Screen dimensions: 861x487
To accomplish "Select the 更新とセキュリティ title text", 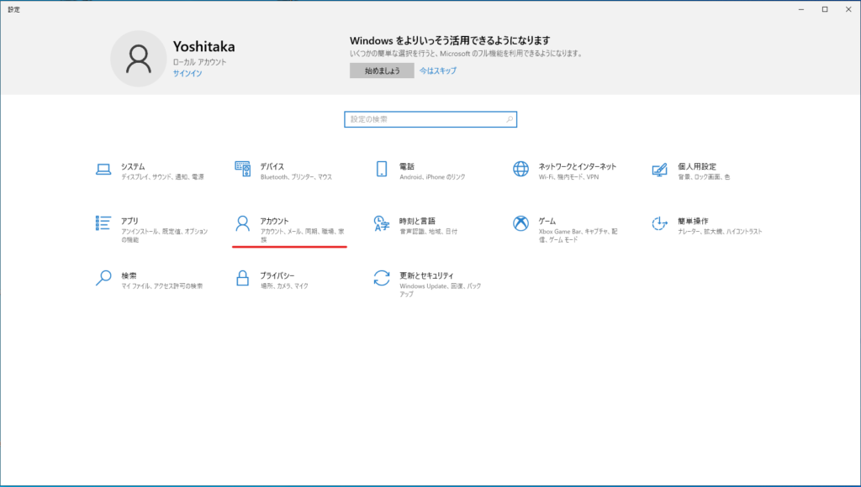I will coord(426,276).
